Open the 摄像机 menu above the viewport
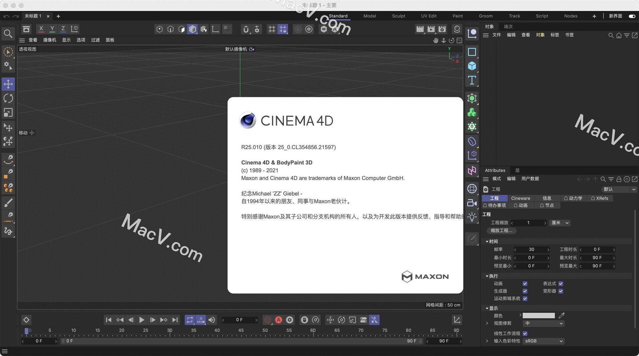The width and height of the screenshot is (639, 356). click(x=50, y=40)
